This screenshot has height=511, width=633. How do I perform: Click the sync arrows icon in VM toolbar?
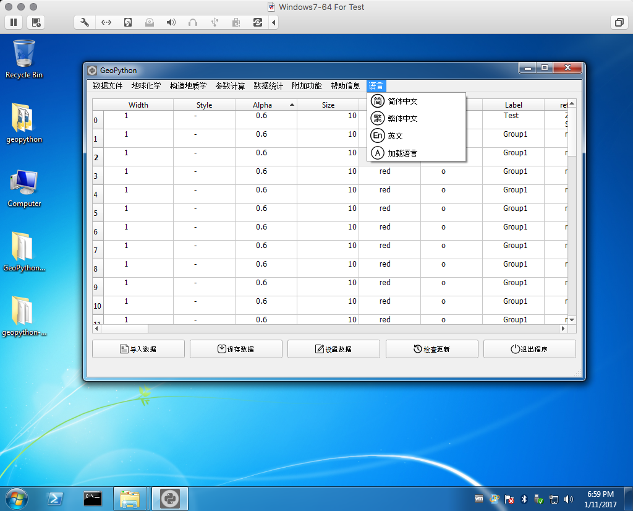[258, 22]
